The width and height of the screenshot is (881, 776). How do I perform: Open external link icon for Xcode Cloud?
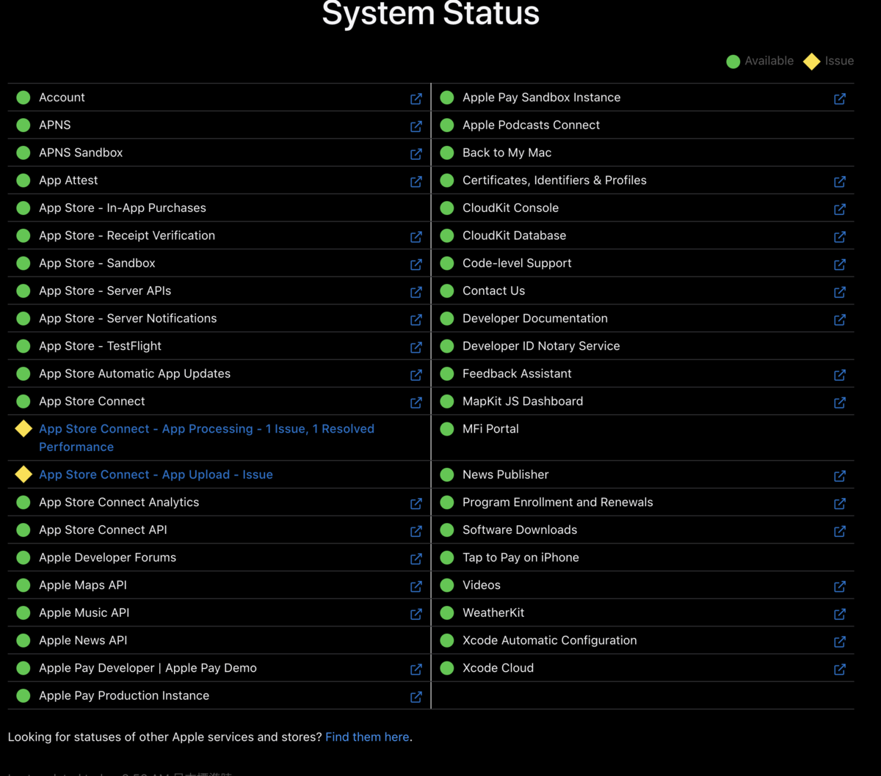(x=840, y=669)
